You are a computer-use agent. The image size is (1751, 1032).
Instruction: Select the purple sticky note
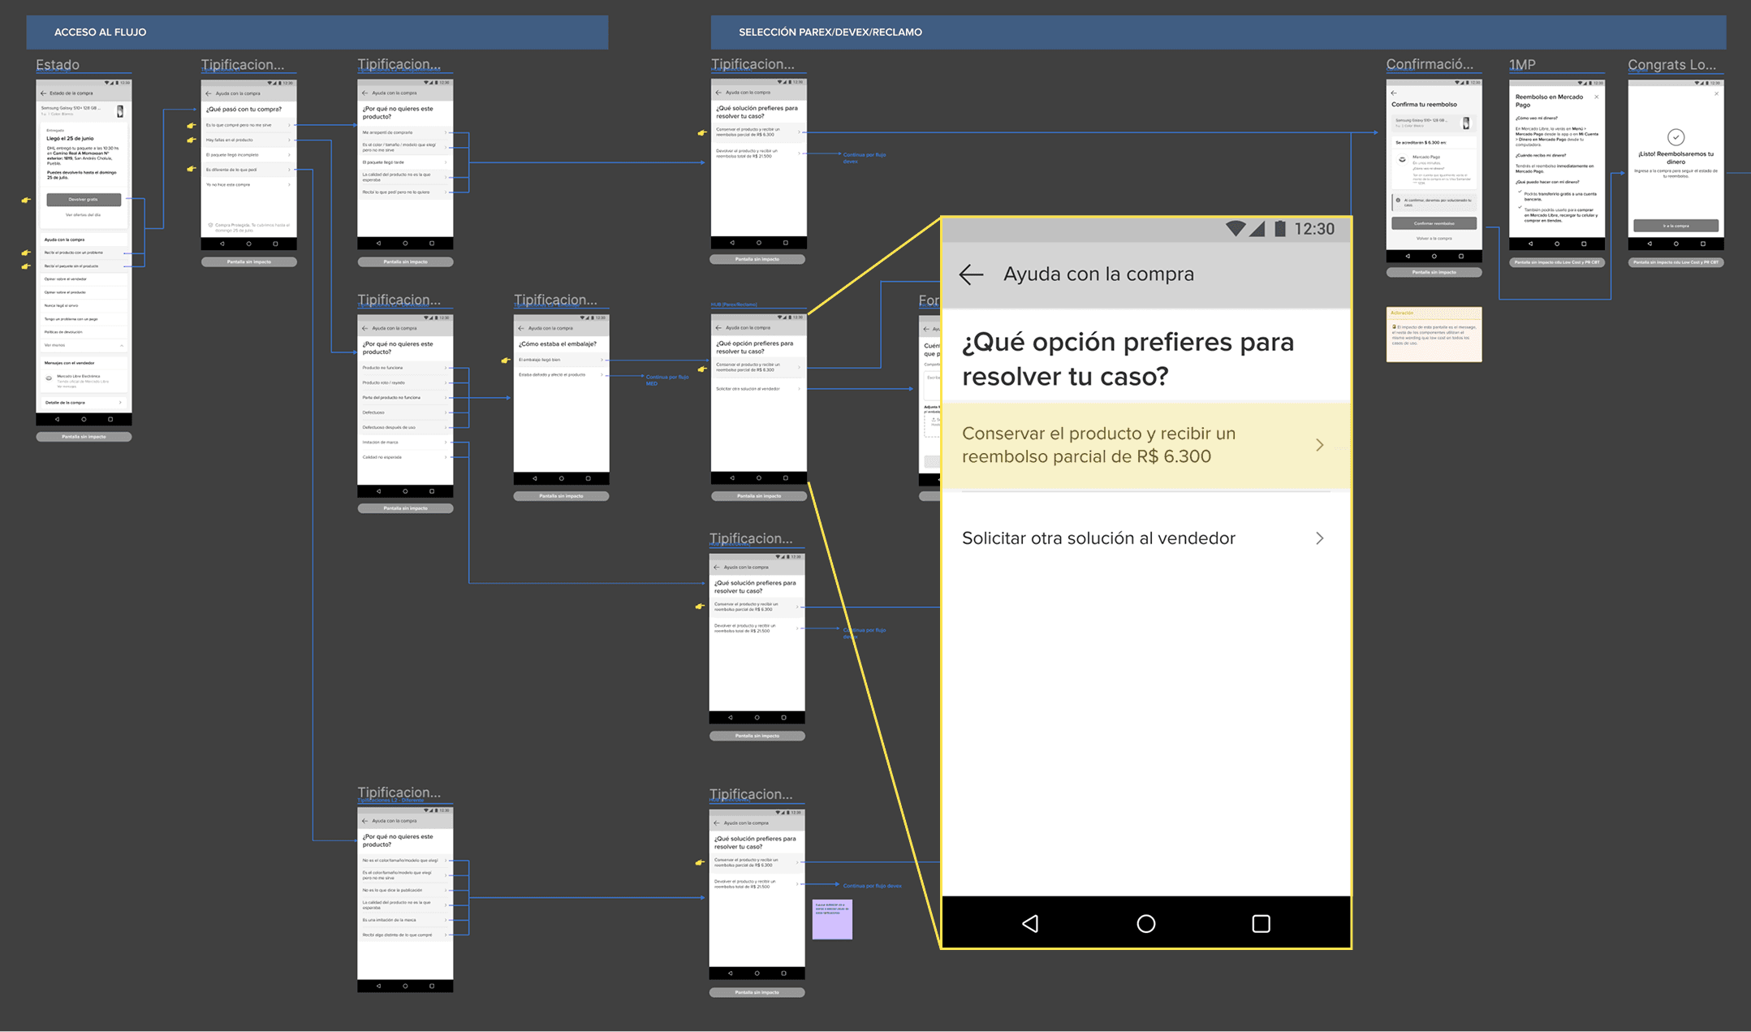(832, 919)
